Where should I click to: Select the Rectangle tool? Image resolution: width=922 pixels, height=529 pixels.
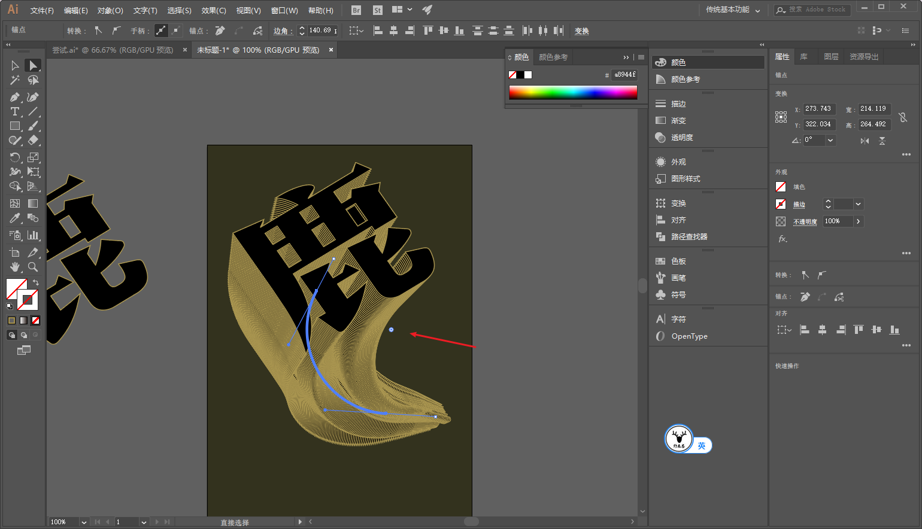15,126
